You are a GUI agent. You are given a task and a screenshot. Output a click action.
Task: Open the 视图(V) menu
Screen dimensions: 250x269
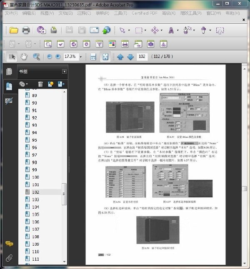pyautogui.click(x=47, y=13)
